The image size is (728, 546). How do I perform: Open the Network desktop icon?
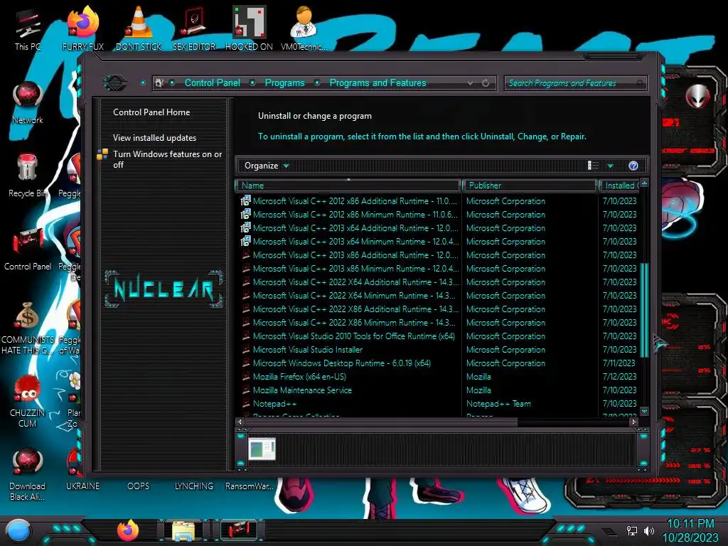coord(28,103)
